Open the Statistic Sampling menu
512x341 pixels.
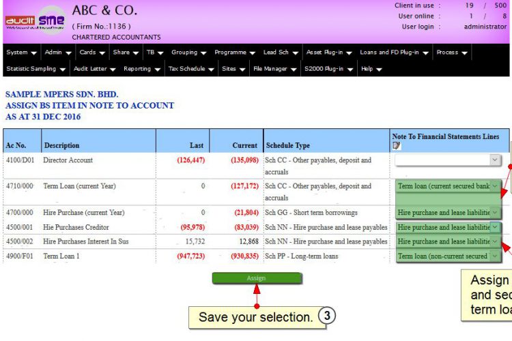pos(36,69)
